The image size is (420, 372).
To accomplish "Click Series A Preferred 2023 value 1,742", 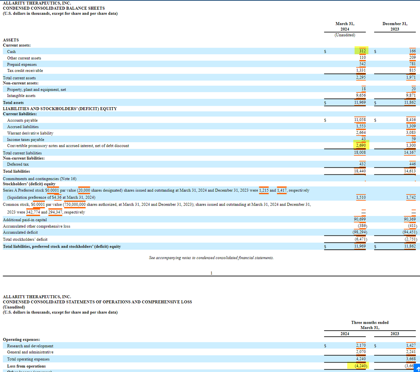I will tap(411, 198).
